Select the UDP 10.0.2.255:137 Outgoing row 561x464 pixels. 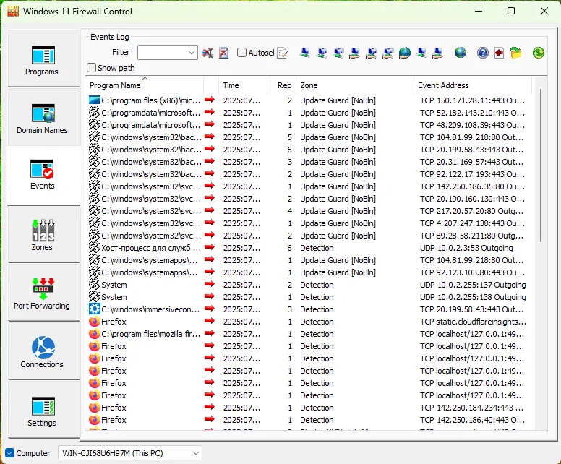tap(309, 285)
